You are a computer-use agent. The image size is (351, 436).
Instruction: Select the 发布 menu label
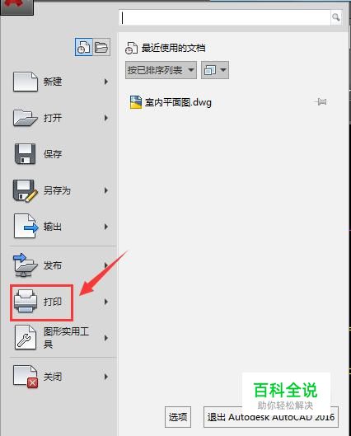[x=53, y=265]
